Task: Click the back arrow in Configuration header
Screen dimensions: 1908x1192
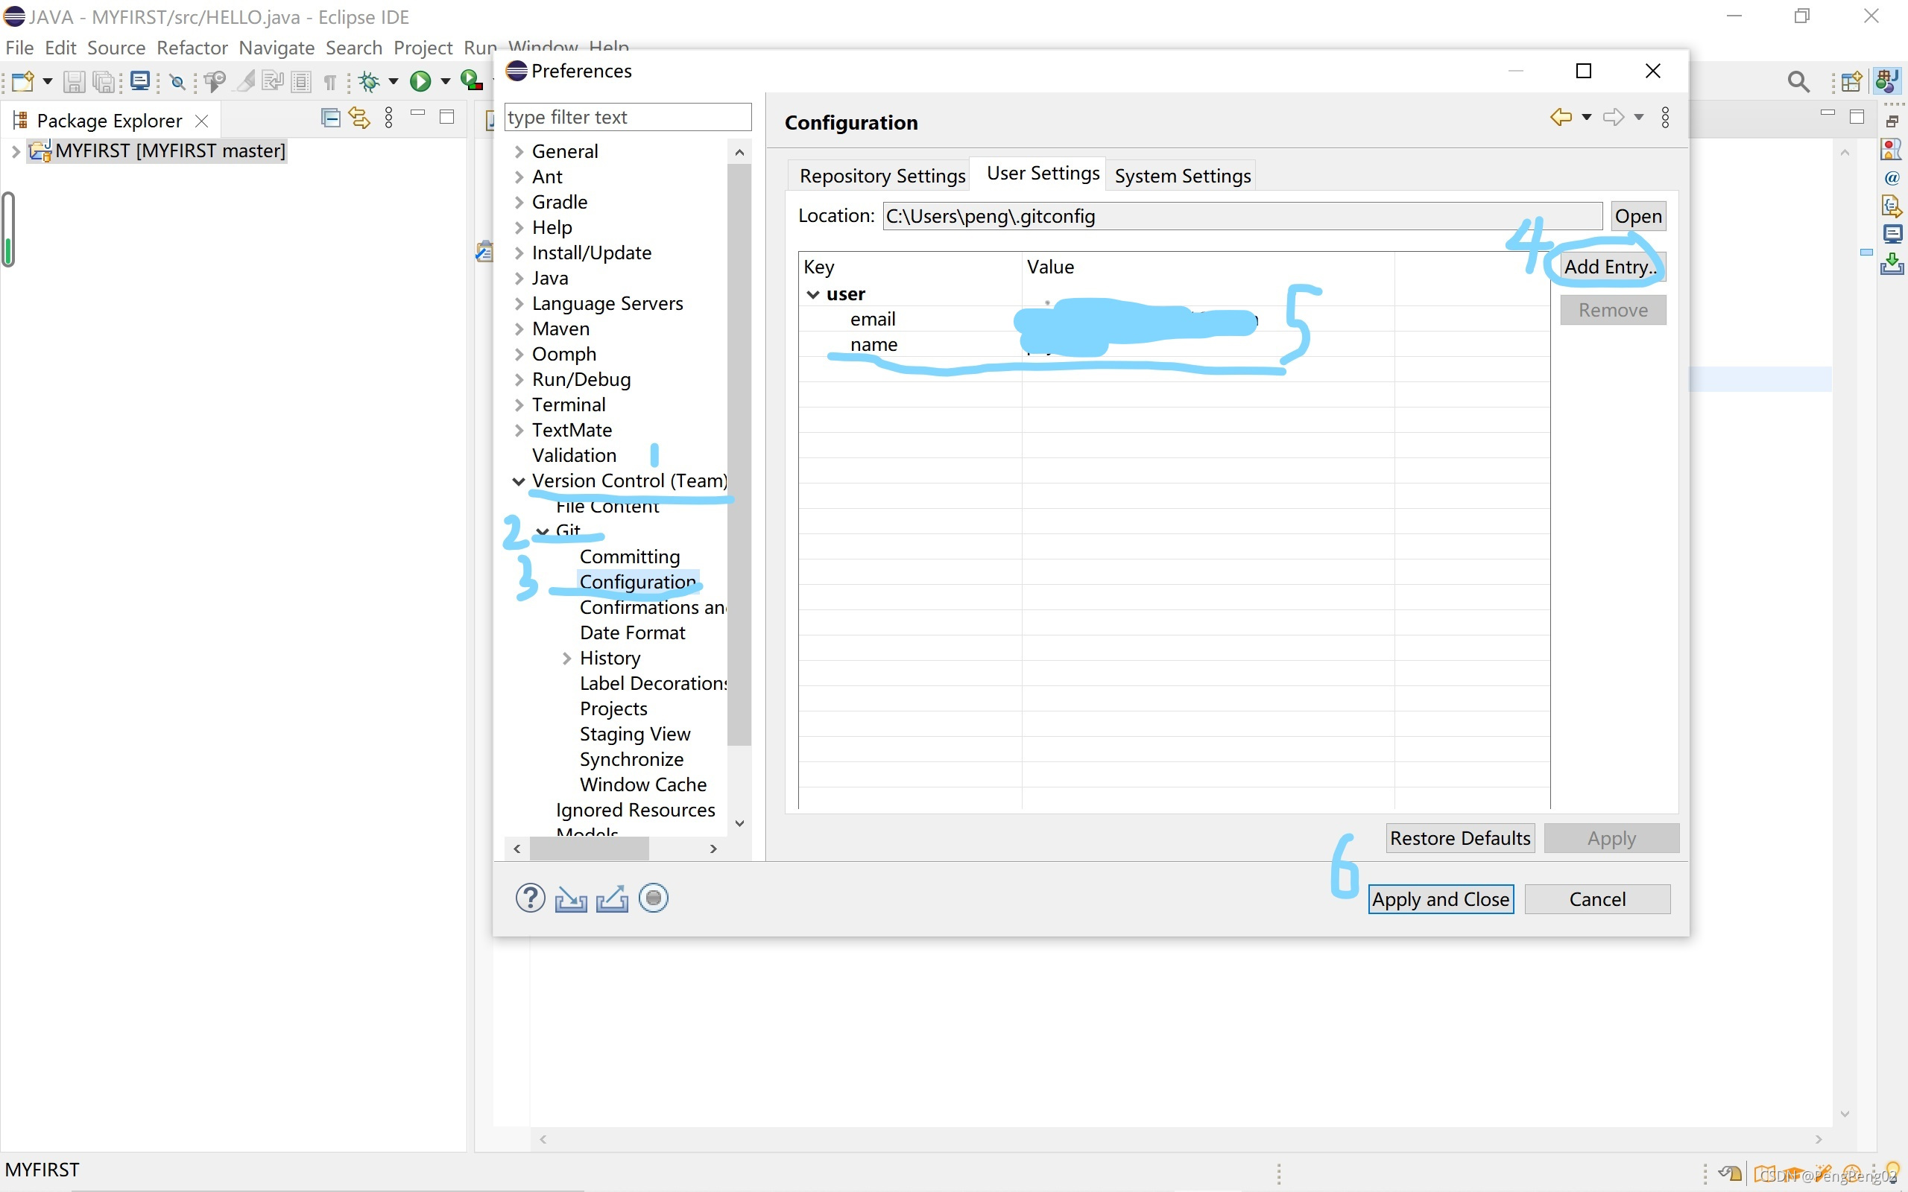Action: pos(1560,118)
